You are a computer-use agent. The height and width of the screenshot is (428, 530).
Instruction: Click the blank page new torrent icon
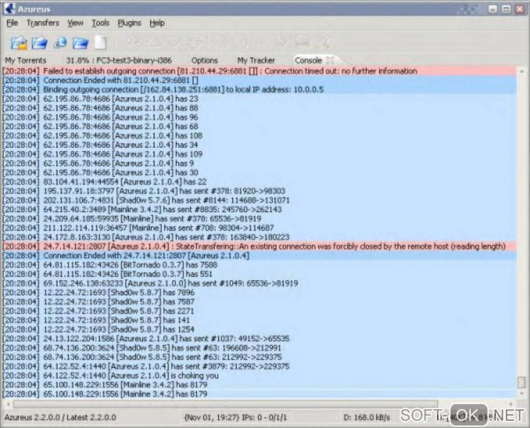tap(101, 43)
